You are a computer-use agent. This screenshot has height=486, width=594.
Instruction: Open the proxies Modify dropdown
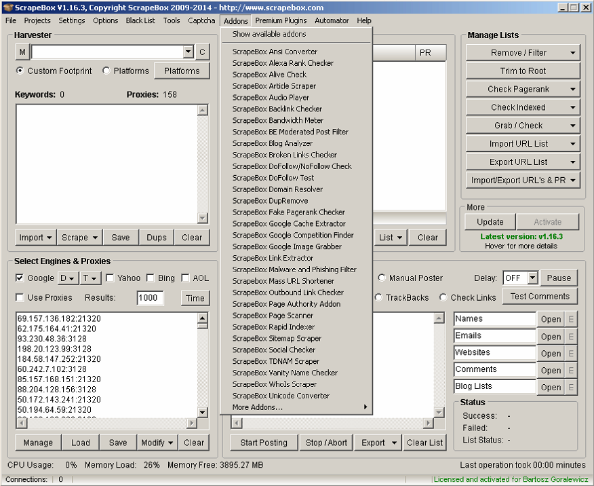click(157, 443)
